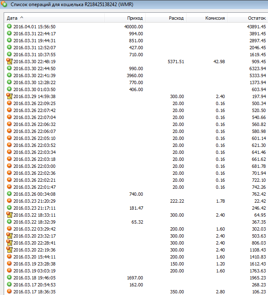Sort by the Приход column header

click(125, 18)
